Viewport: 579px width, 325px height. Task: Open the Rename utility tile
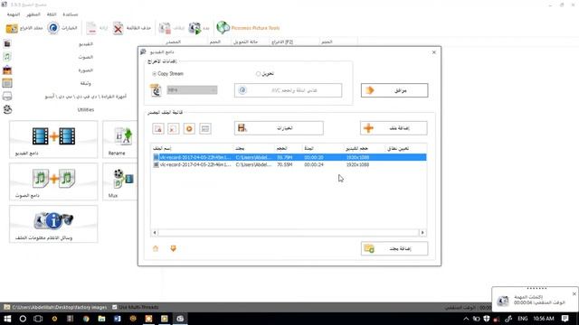[x=120, y=139]
